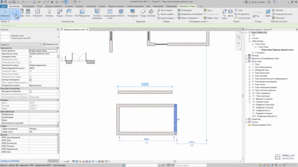Click the Импост (Mullion) tool
Image resolution: width=298 pixels, height=167 pixels.
[121, 13]
